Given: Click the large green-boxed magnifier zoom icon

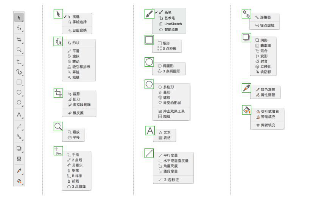Looking at the screenshot, I should coord(58,126).
